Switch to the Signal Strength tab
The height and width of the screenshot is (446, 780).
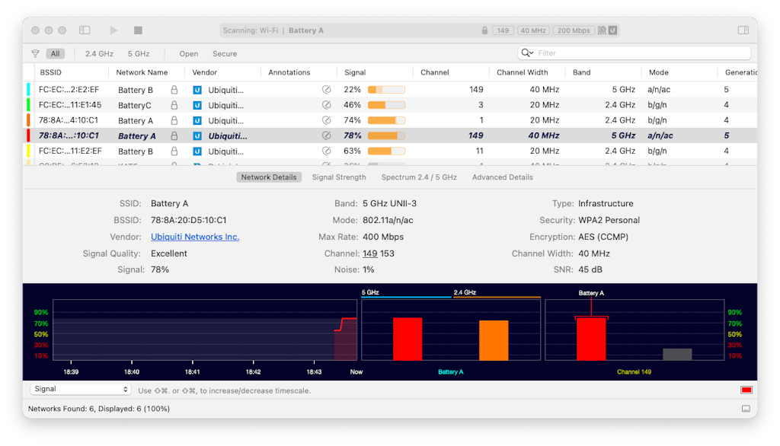pos(339,177)
